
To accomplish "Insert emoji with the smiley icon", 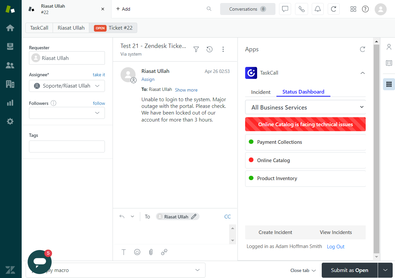I will (137, 252).
